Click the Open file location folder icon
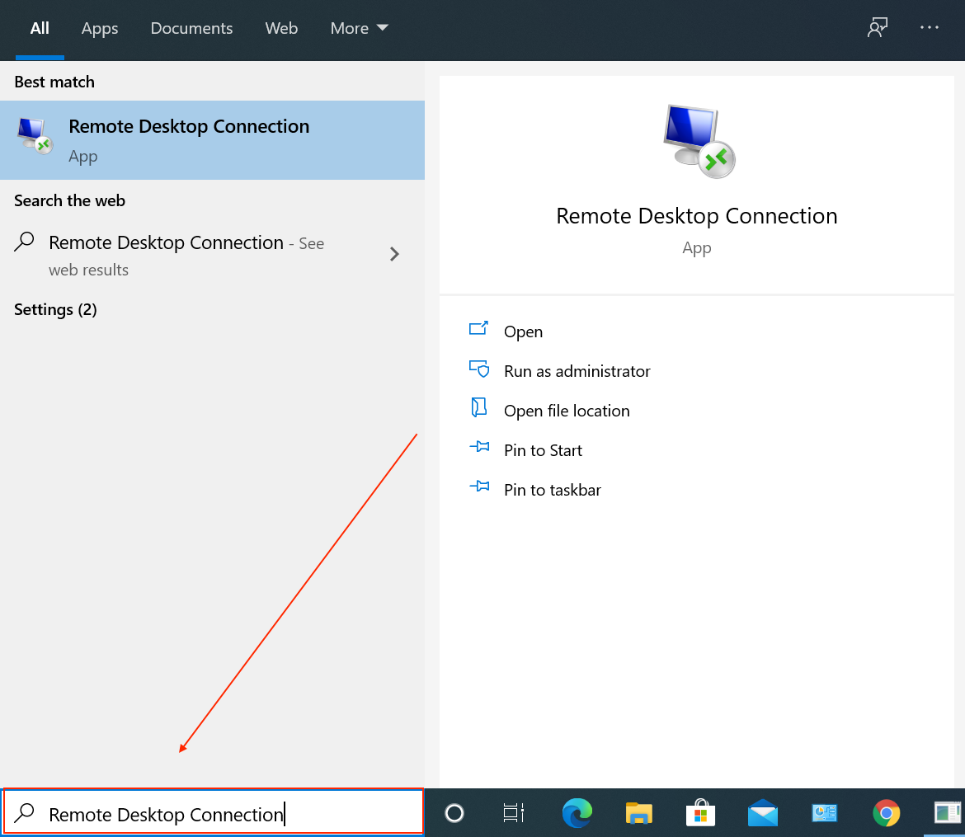Viewport: 965px width, 837px height. point(479,407)
